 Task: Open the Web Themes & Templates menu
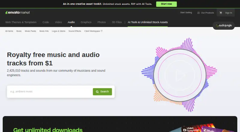(x=21, y=22)
